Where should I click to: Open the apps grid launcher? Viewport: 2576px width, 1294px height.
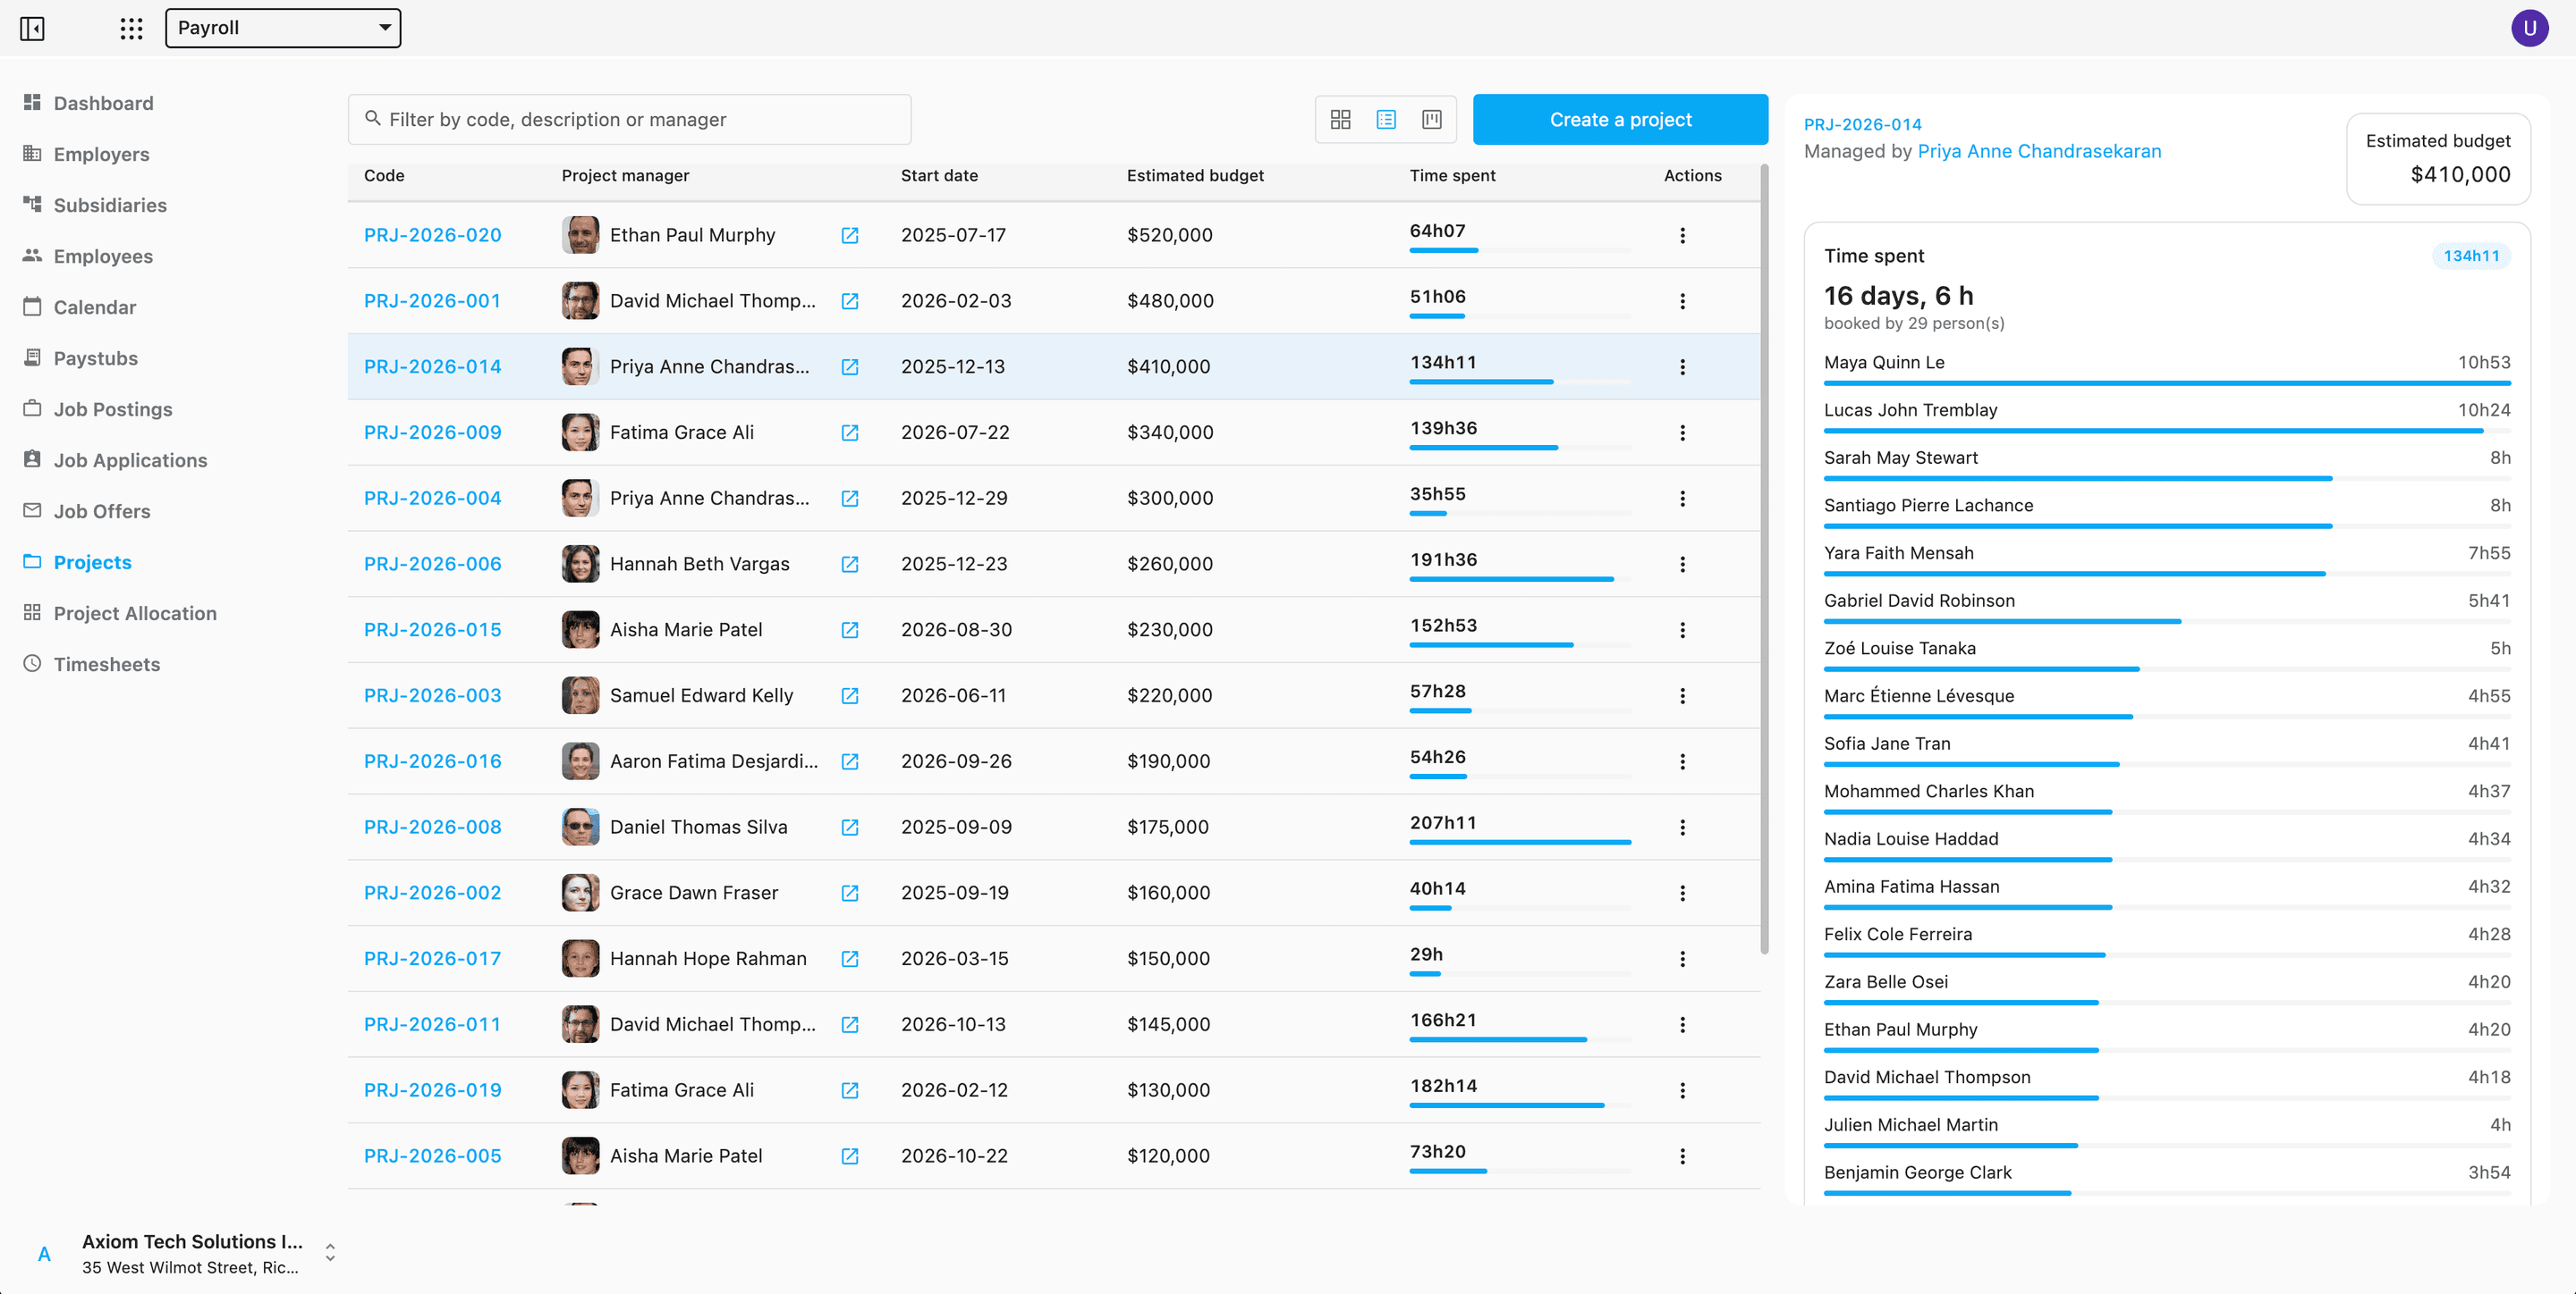(x=131, y=28)
